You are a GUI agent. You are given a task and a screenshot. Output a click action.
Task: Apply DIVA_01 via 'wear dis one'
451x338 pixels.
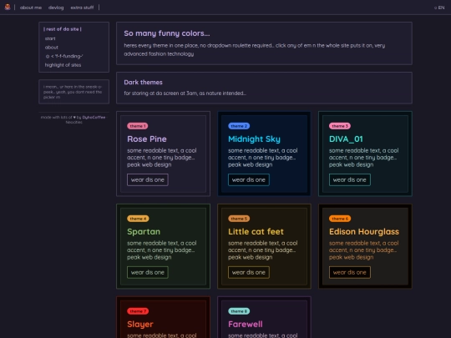350,179
